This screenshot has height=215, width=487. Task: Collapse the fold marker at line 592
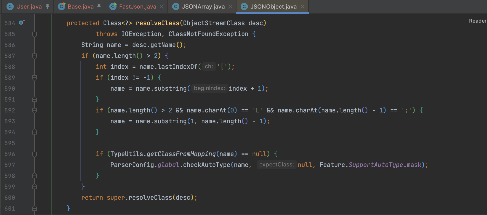[x=35, y=110]
